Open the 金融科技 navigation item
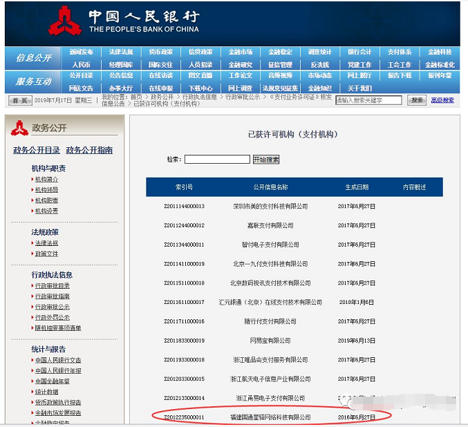 [x=440, y=52]
